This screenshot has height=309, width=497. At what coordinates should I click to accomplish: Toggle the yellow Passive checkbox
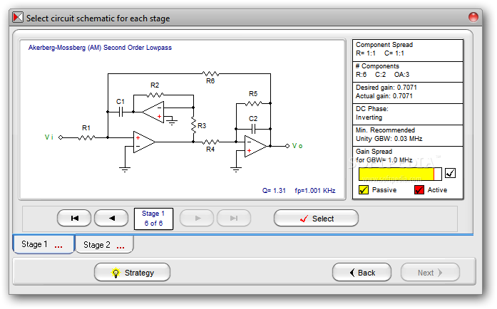363,190
